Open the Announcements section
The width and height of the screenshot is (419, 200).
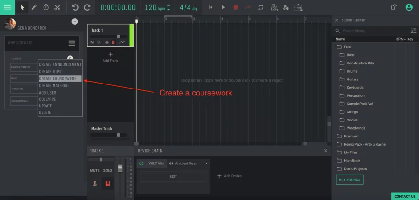[x=24, y=68]
